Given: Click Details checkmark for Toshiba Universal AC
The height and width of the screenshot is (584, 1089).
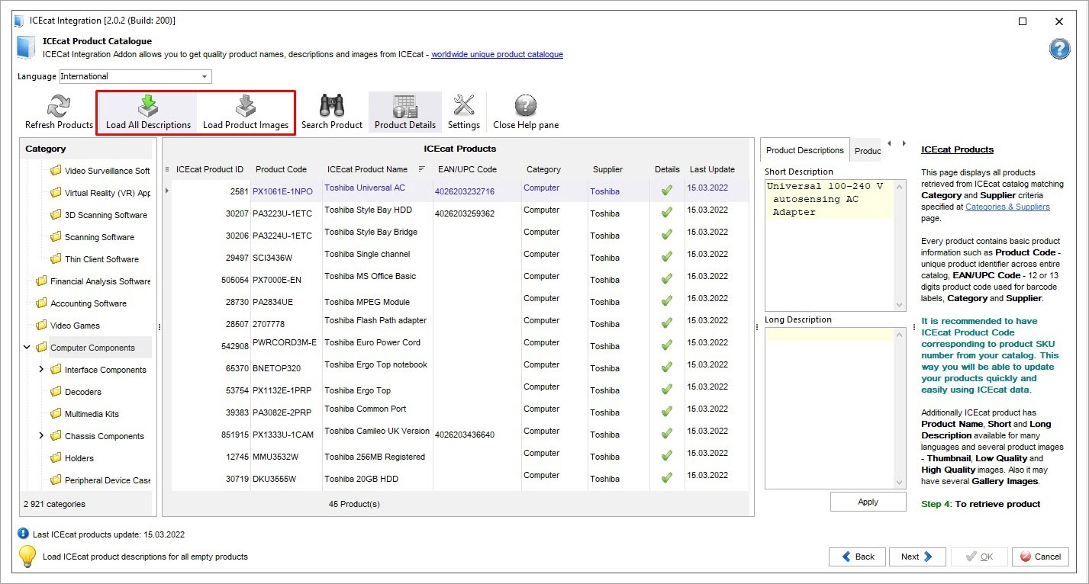Looking at the screenshot, I should pyautogui.click(x=666, y=191).
